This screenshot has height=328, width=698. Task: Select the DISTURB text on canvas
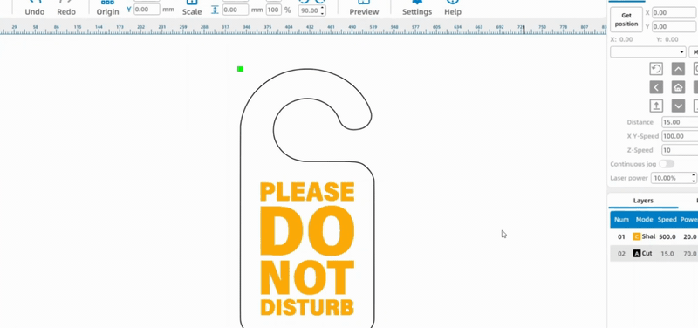(307, 307)
